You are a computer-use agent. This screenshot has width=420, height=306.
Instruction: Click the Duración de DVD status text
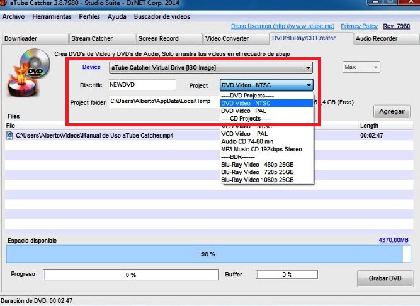[x=37, y=301]
